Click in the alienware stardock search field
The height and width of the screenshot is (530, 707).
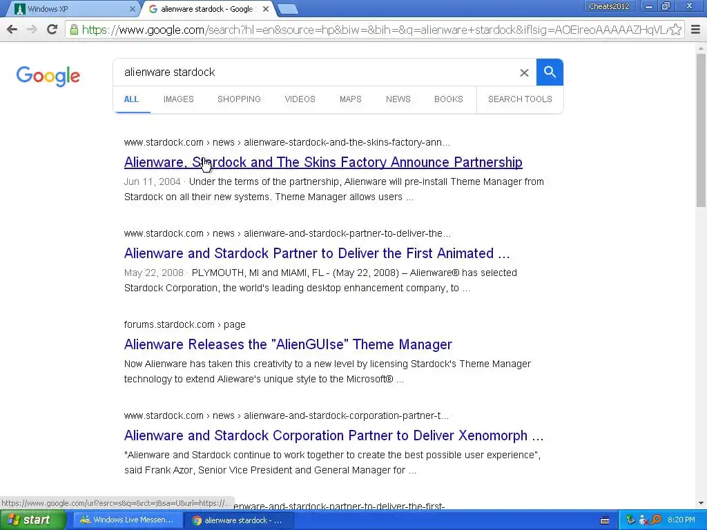tap(316, 72)
